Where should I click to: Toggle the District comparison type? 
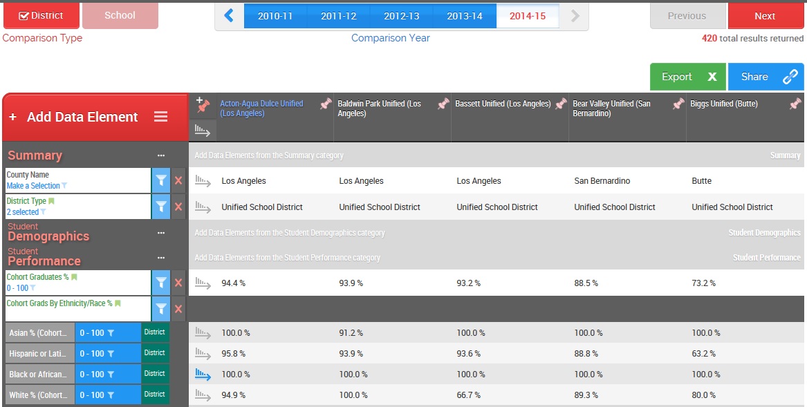tap(40, 15)
